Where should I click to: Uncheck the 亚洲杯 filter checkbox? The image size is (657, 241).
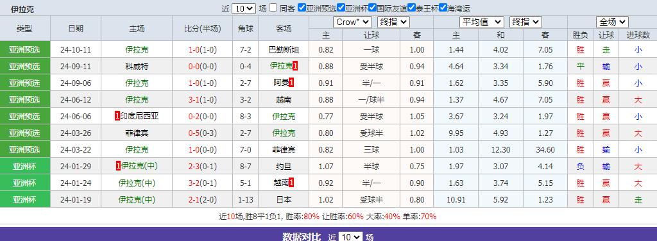click(341, 8)
